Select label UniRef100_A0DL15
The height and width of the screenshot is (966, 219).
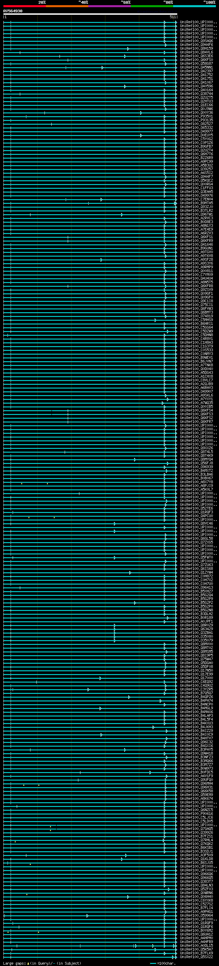[196, 945]
